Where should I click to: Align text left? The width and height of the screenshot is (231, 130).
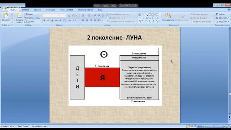(x=83, y=21)
